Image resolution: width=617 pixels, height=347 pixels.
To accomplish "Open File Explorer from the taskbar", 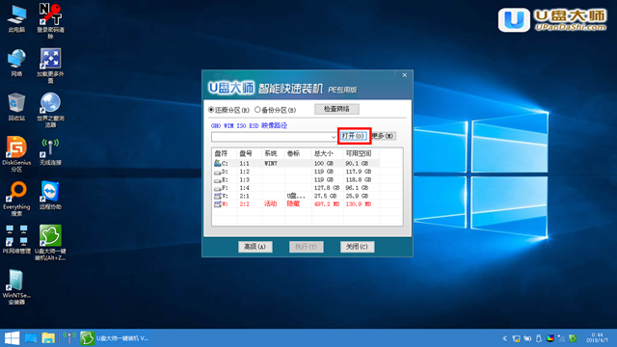I will 48,338.
